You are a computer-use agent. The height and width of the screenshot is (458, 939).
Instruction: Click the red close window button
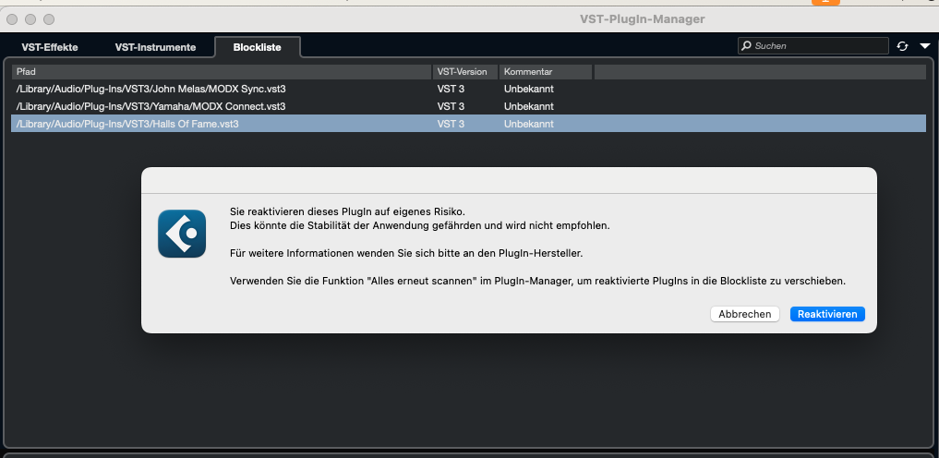pyautogui.click(x=12, y=19)
